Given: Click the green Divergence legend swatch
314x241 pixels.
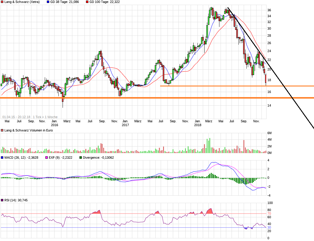Looking at the screenshot, I should click(81, 158).
